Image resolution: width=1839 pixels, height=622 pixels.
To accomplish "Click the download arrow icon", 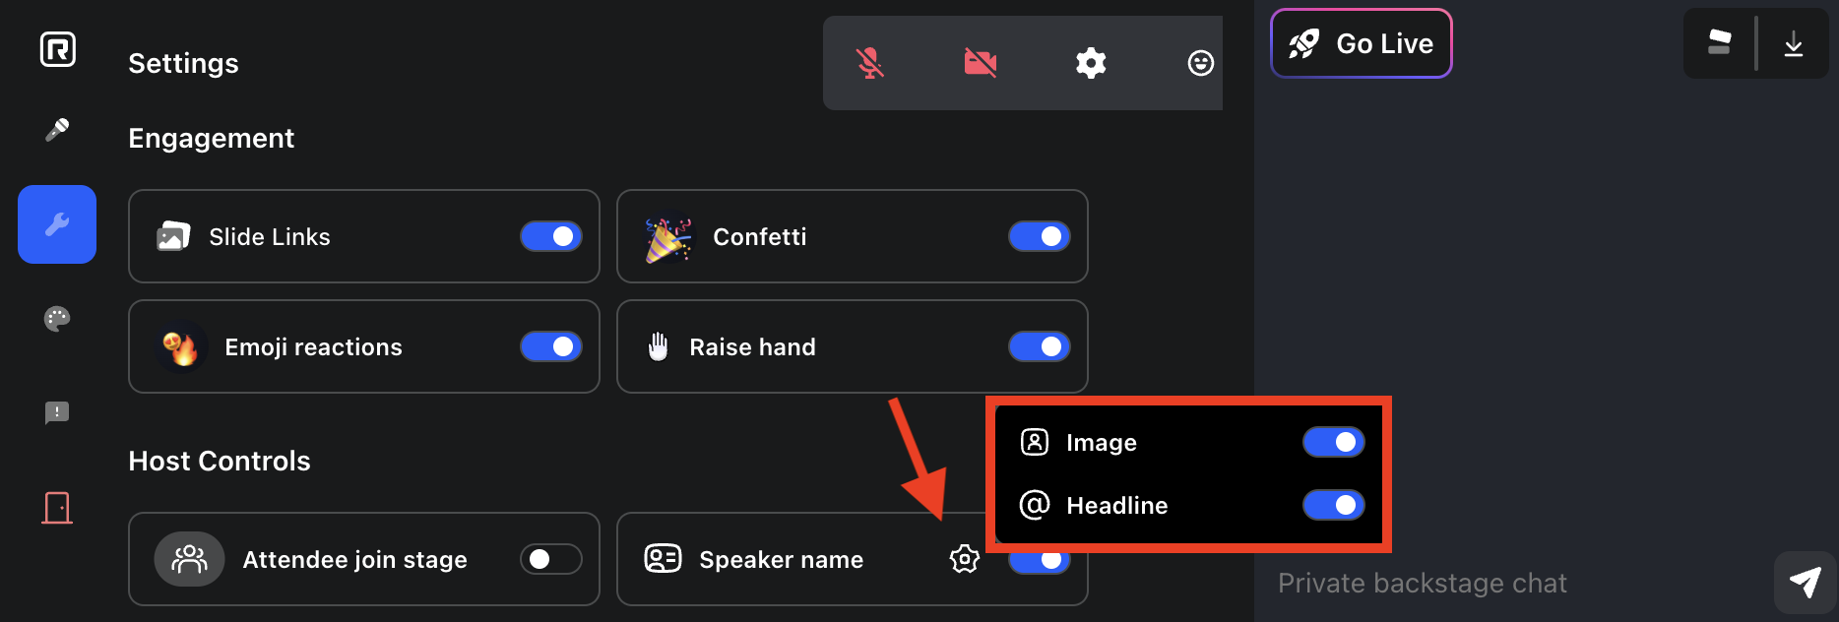I will [1794, 43].
